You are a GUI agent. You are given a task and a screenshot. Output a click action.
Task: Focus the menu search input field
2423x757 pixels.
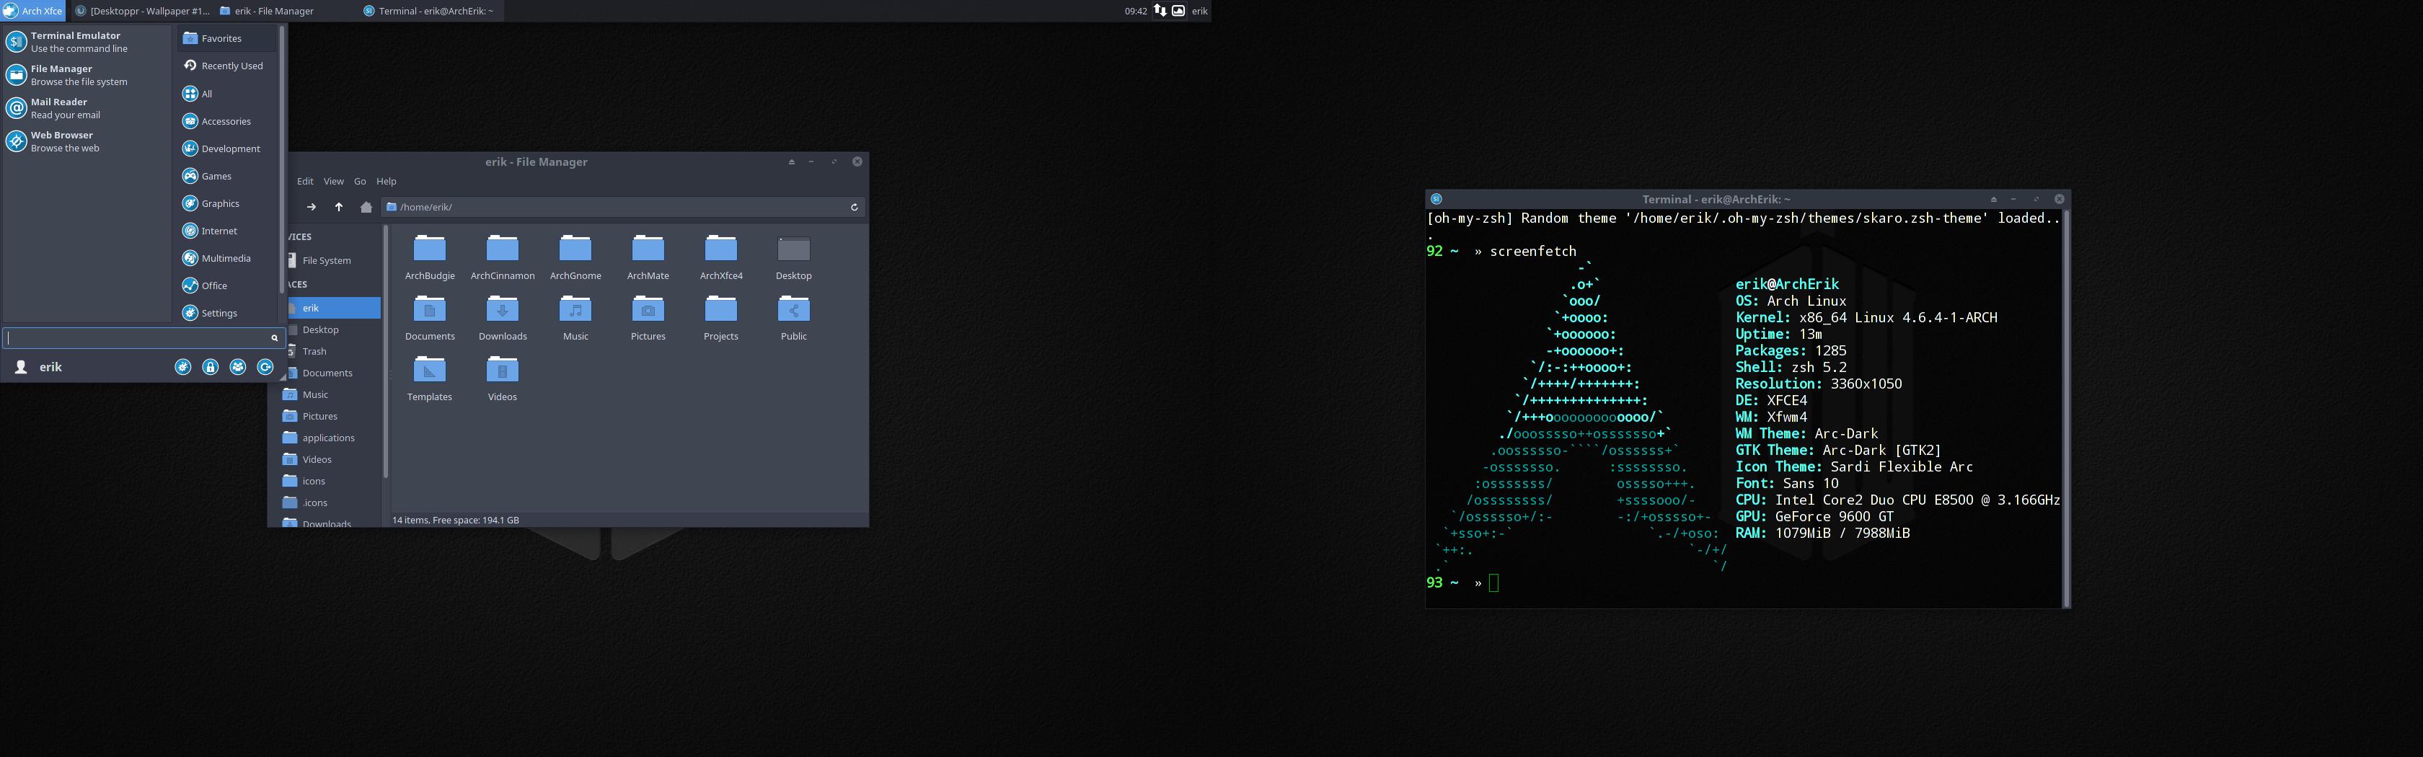point(144,337)
